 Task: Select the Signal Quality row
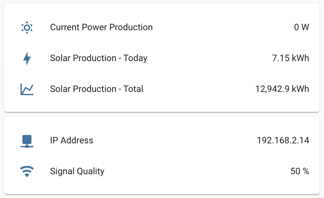[x=162, y=171]
